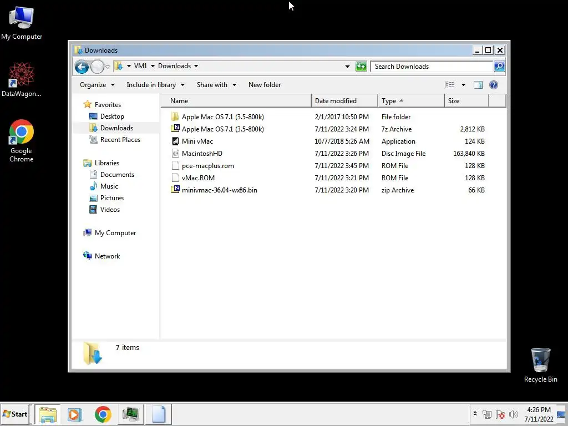The height and width of the screenshot is (426, 568).
Task: Click the system monitor taskbar icon
Action: click(131, 414)
